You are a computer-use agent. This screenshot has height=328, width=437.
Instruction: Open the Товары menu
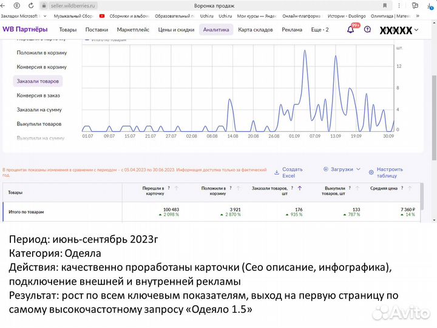(x=68, y=30)
